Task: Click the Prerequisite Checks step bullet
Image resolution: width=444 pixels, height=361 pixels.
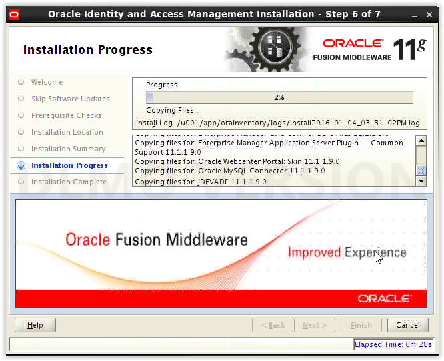Action: click(x=21, y=115)
